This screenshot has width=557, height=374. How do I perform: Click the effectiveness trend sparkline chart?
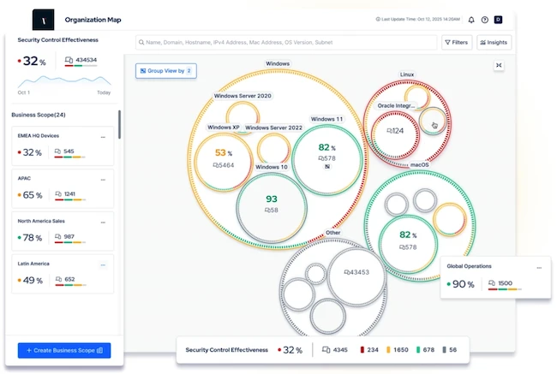coord(64,81)
